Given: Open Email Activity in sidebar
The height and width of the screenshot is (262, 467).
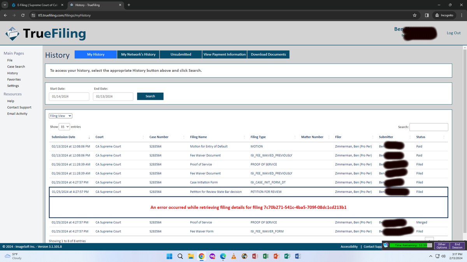Looking at the screenshot, I should [17, 114].
